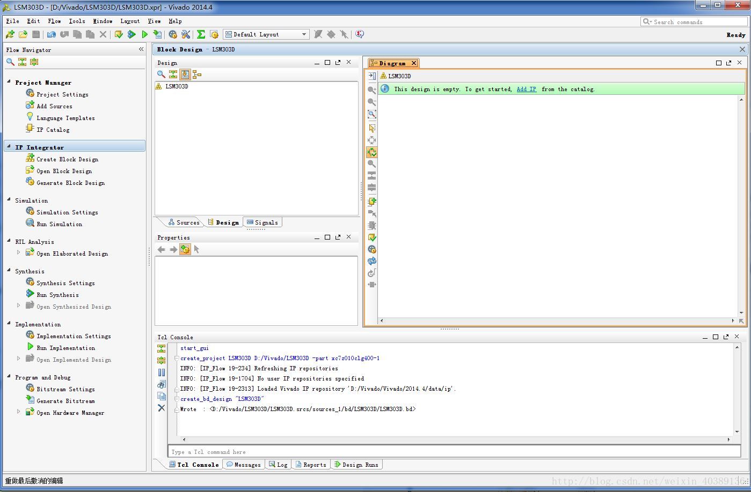
Task: Click the New Project toolbar icon
Action: click(10, 34)
